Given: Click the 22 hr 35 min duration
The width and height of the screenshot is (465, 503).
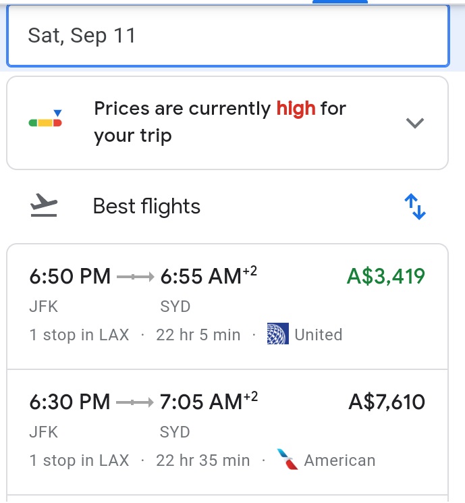Looking at the screenshot, I should point(202,461).
